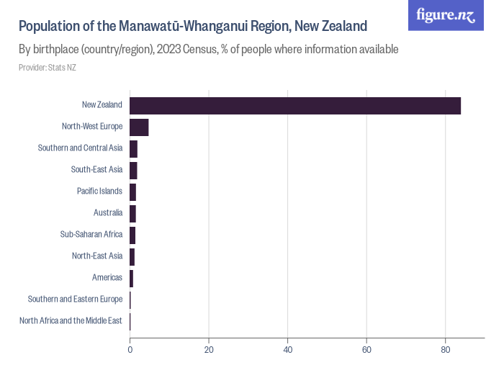Click the Southern and Central Asia bar
Screen dimensions: 504x378
[x=134, y=148]
